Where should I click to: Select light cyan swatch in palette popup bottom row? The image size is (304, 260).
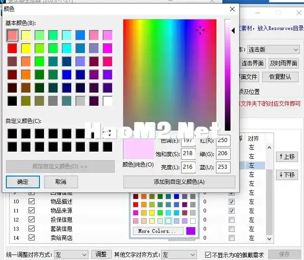(168, 221)
